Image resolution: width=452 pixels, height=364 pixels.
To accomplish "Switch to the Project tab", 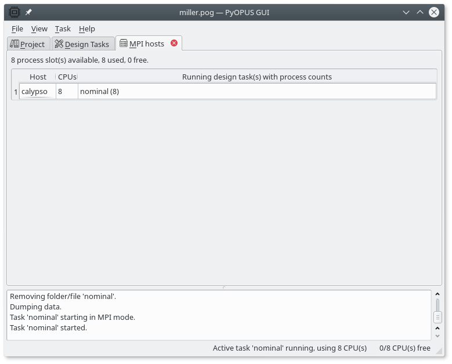I will (x=28, y=44).
